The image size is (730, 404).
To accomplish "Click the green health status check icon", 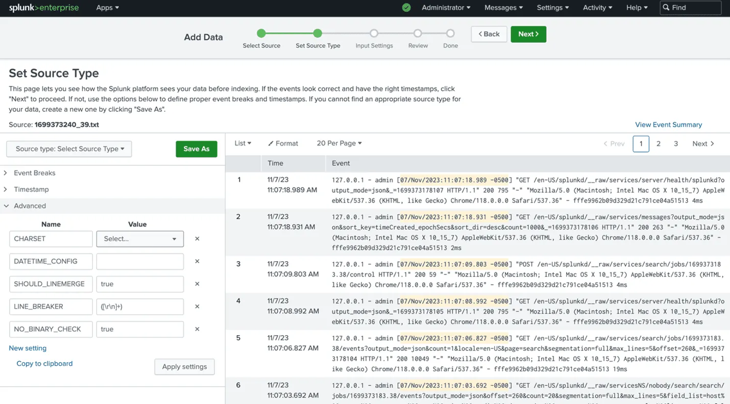I will (x=406, y=8).
